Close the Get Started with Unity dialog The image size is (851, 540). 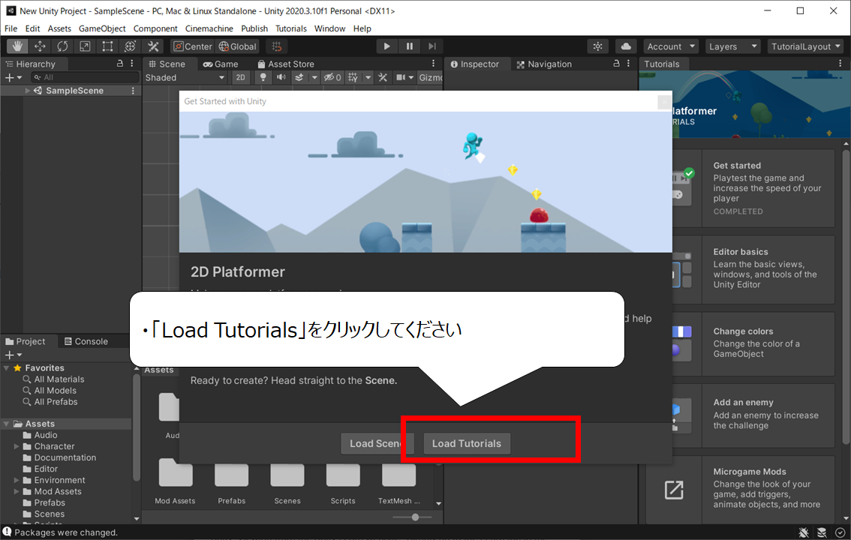click(664, 101)
